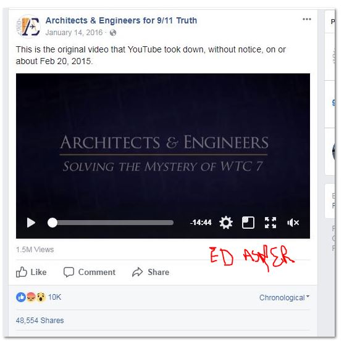Switch video to picture-in-picture mode
Viewport: 352px width, 349px height.
point(248,223)
